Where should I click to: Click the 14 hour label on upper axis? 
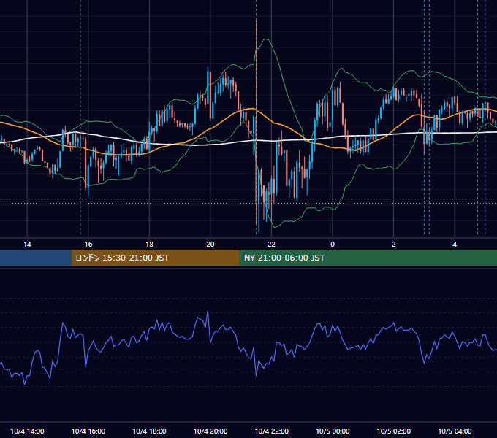coord(27,245)
